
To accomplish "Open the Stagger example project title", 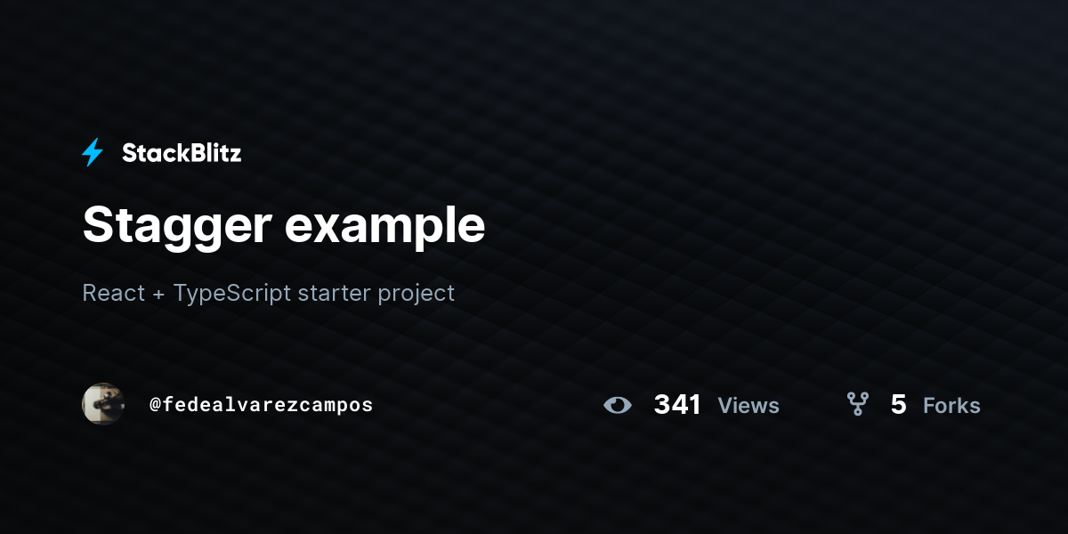I will click(x=284, y=226).
